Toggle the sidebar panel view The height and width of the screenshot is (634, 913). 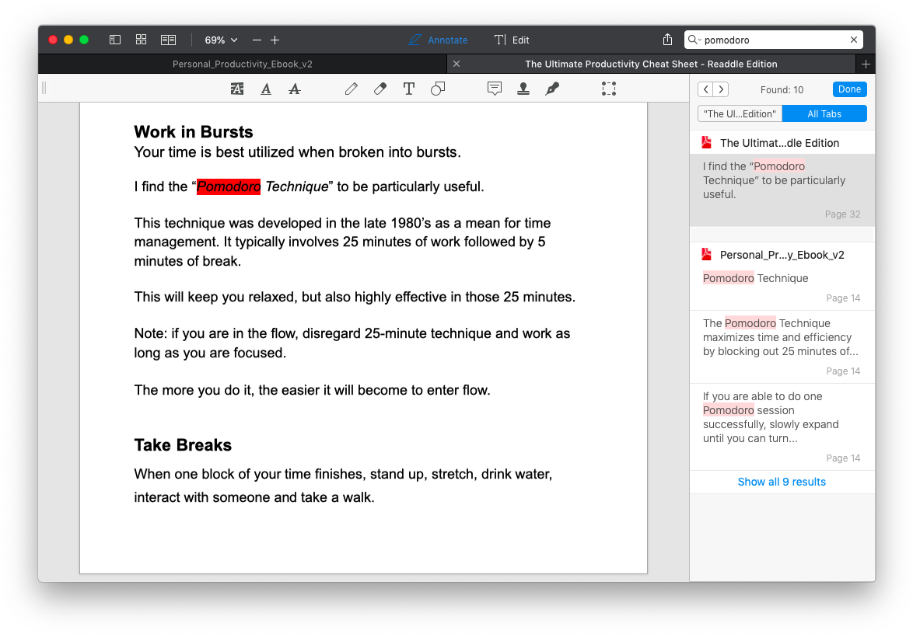pos(115,40)
